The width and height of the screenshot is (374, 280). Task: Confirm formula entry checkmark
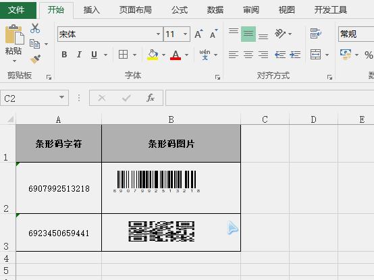126,98
